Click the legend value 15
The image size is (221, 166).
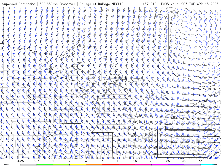pos(135,161)
